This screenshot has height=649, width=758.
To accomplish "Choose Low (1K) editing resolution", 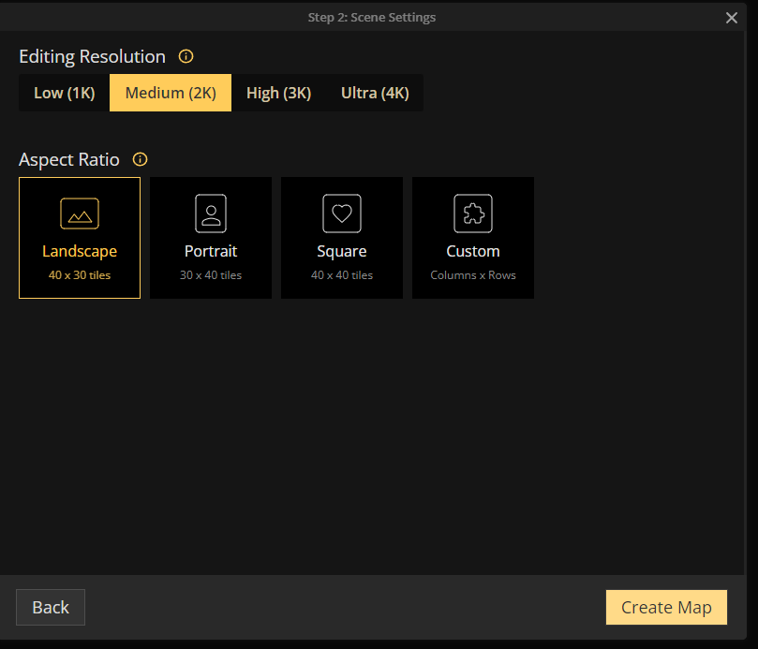I will coord(65,93).
